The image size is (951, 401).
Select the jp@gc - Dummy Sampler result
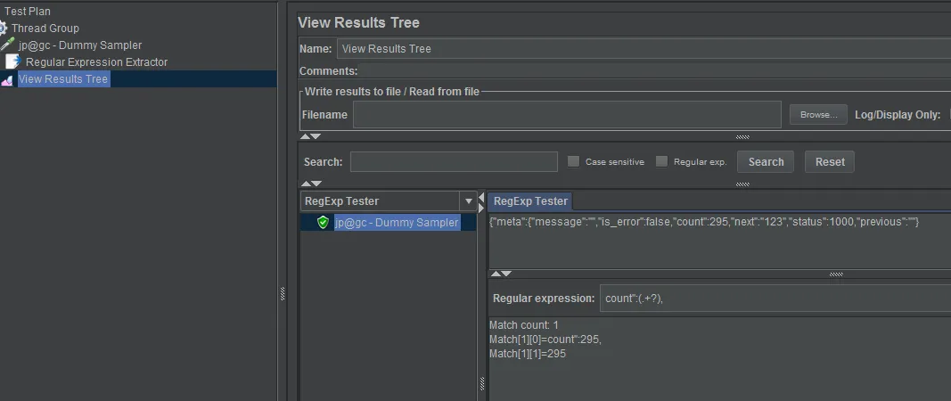point(396,222)
